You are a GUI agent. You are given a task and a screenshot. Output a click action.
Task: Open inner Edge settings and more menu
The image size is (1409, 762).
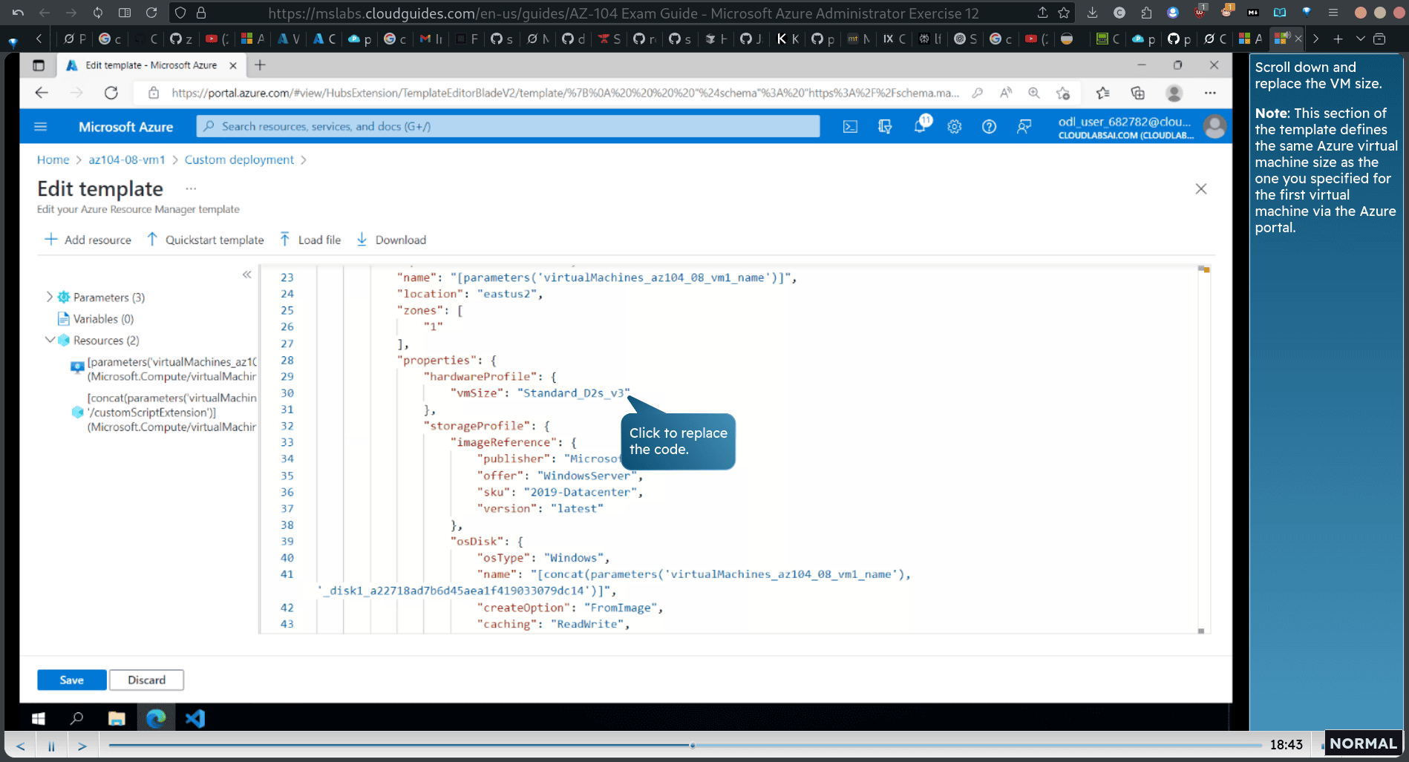(x=1210, y=93)
